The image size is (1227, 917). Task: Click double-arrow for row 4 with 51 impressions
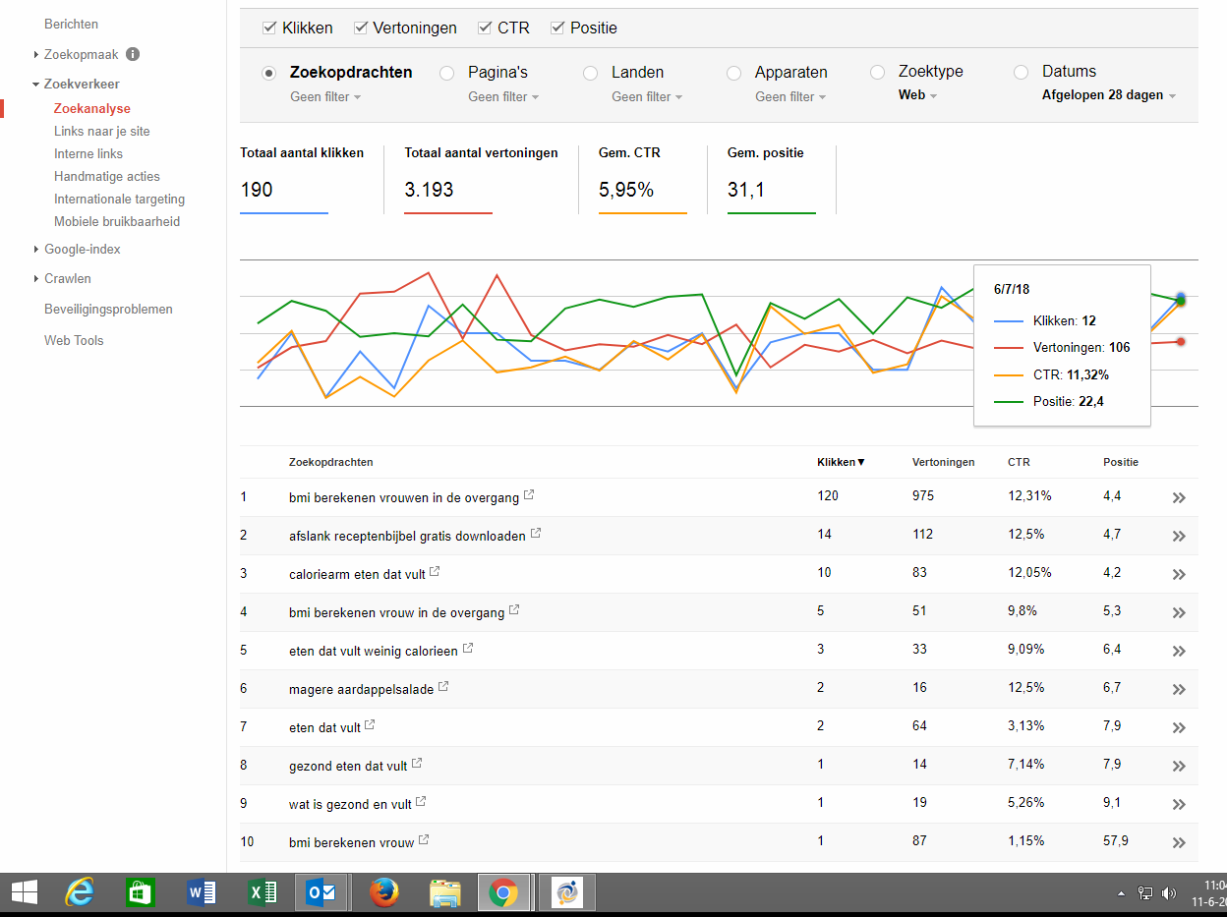pos(1179,613)
